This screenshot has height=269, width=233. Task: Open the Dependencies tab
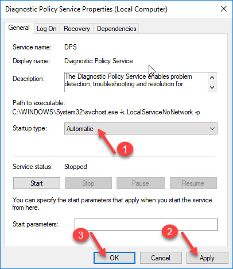(116, 29)
